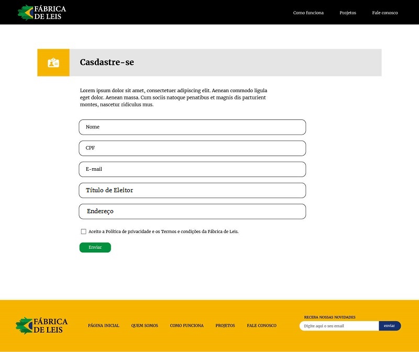Go to footer Fale Conosco link
This screenshot has height=352, width=419.
pos(261,326)
